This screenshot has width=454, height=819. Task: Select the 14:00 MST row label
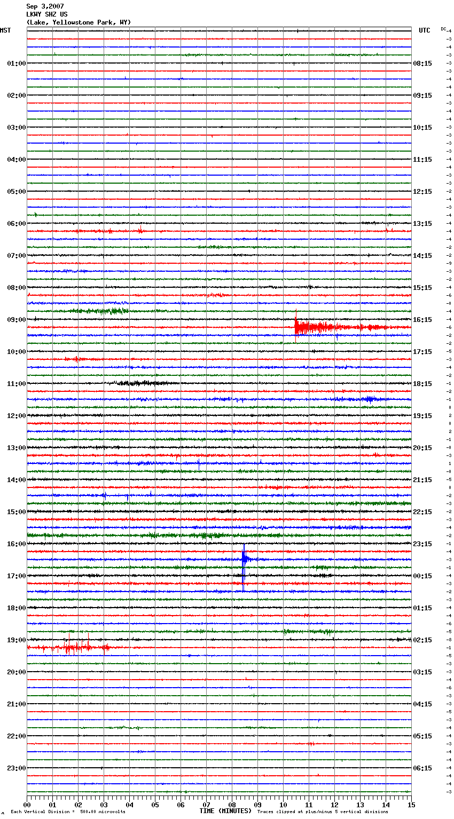click(x=17, y=480)
